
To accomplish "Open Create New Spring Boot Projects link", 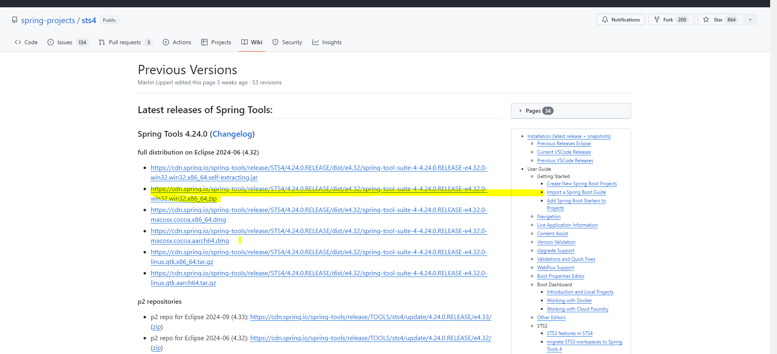I will point(582,184).
